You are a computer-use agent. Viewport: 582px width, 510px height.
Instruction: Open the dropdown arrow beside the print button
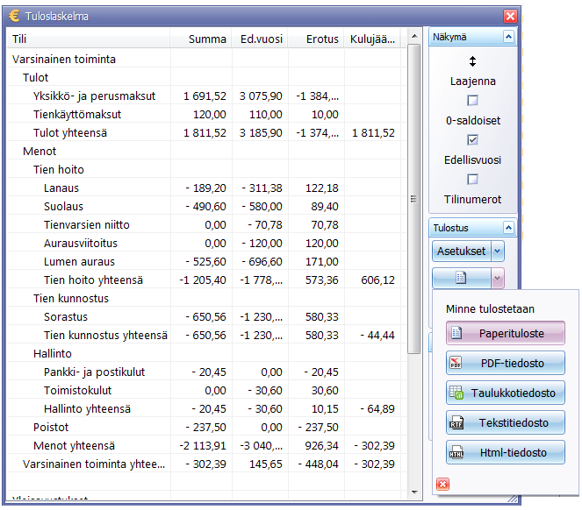coord(498,279)
